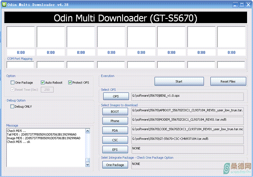Click the "Execution" group label

pyautogui.click(x=108, y=76)
